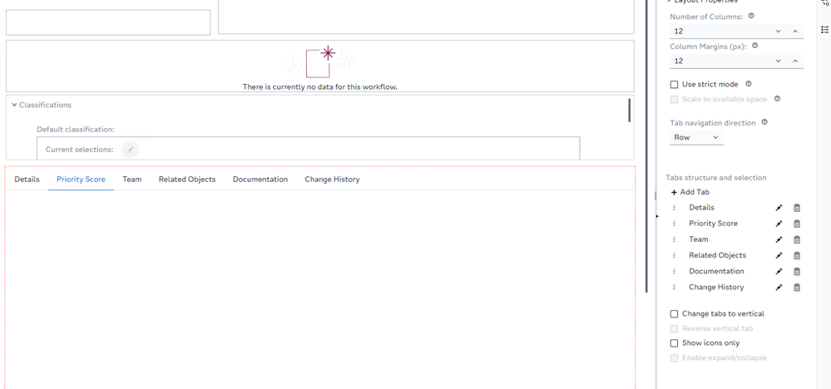Select Team in tabs structure list

[x=699, y=239]
